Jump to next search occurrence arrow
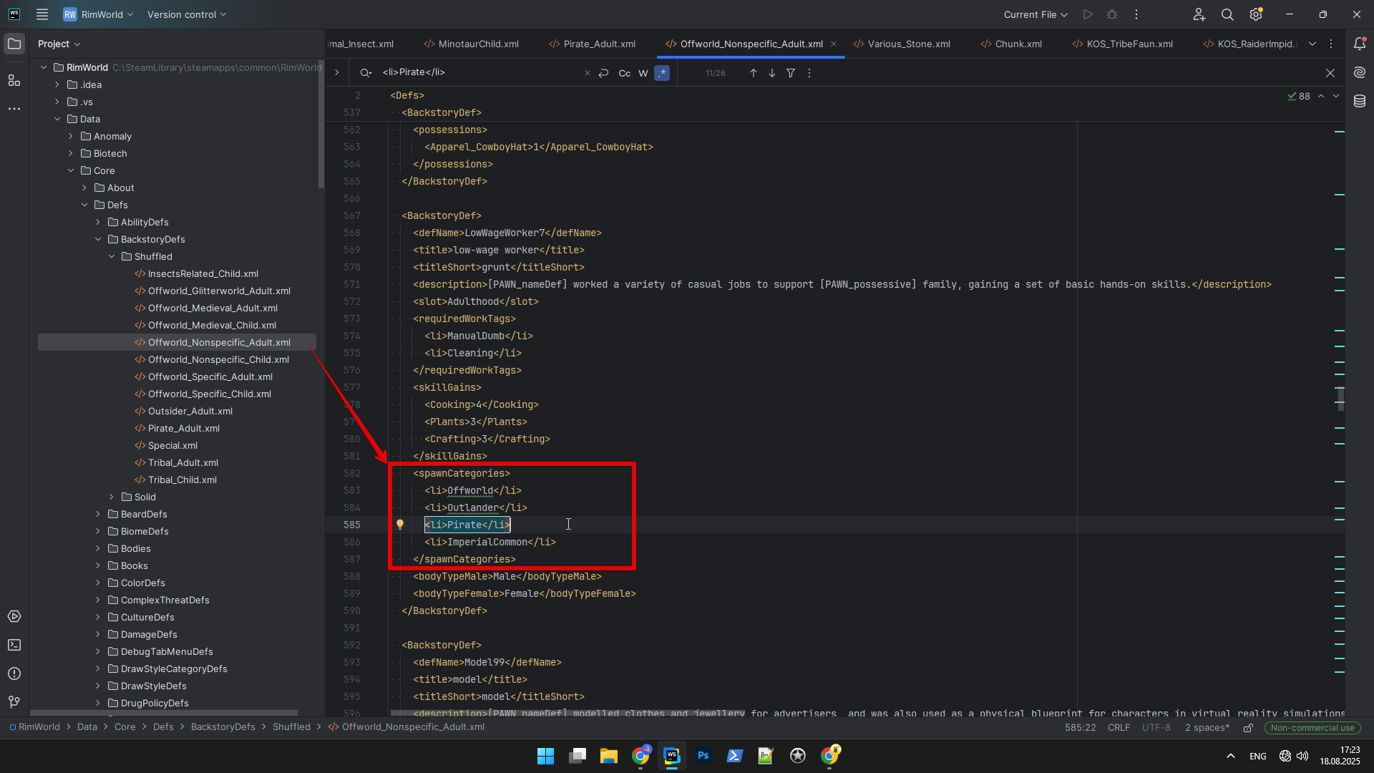This screenshot has width=1374, height=773. coord(772,73)
